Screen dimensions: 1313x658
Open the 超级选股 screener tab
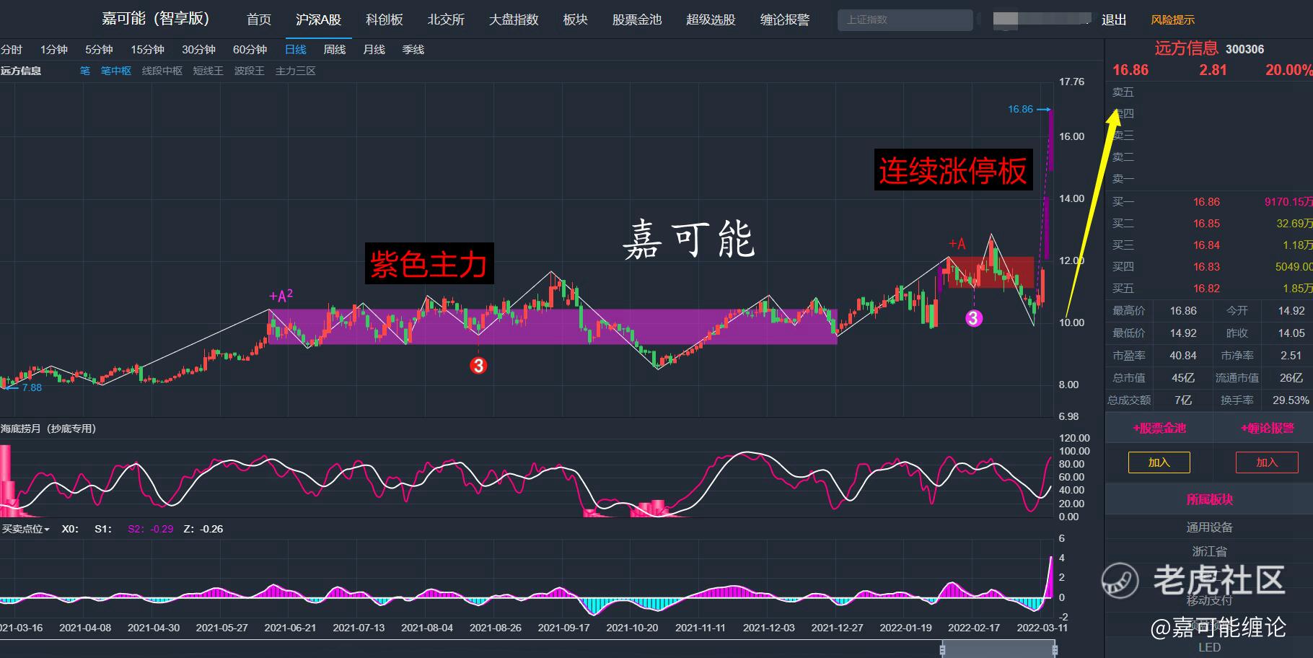[x=711, y=19]
